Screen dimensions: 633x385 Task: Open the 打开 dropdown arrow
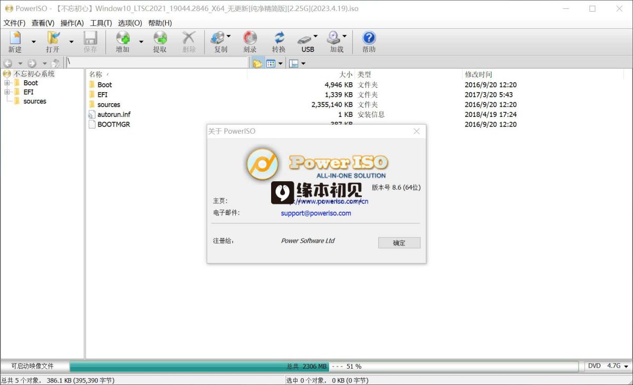(71, 42)
